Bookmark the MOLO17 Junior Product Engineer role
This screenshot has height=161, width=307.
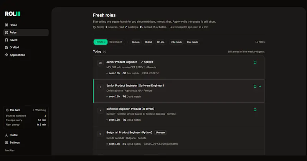255,62
